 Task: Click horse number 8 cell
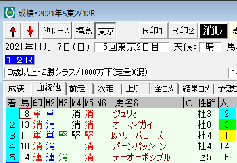click(25, 114)
